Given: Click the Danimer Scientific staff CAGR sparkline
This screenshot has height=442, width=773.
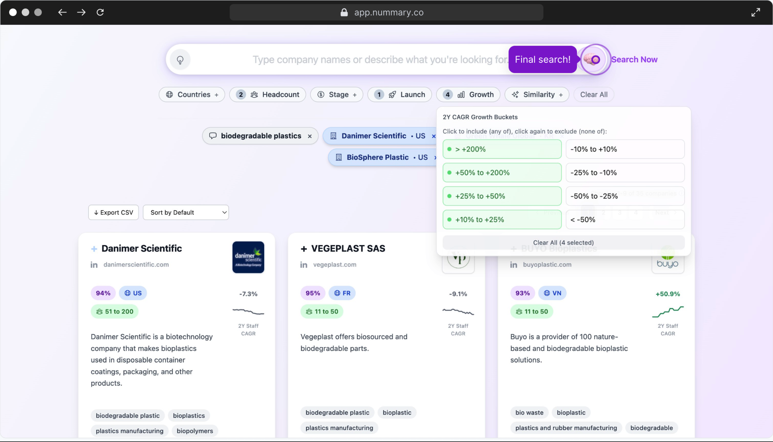Looking at the screenshot, I should tap(248, 312).
